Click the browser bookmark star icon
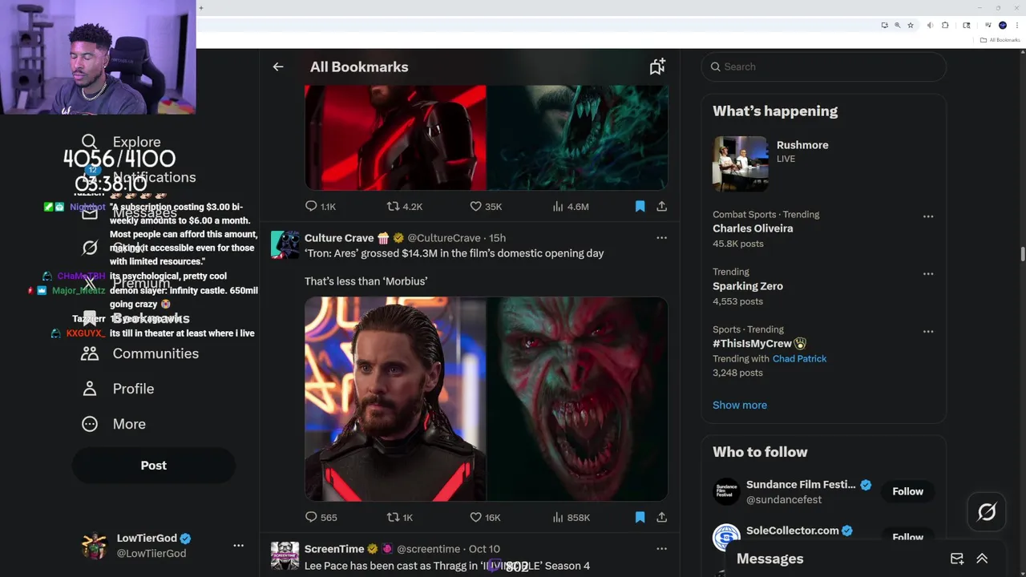This screenshot has height=577, width=1026. pyautogui.click(x=911, y=26)
